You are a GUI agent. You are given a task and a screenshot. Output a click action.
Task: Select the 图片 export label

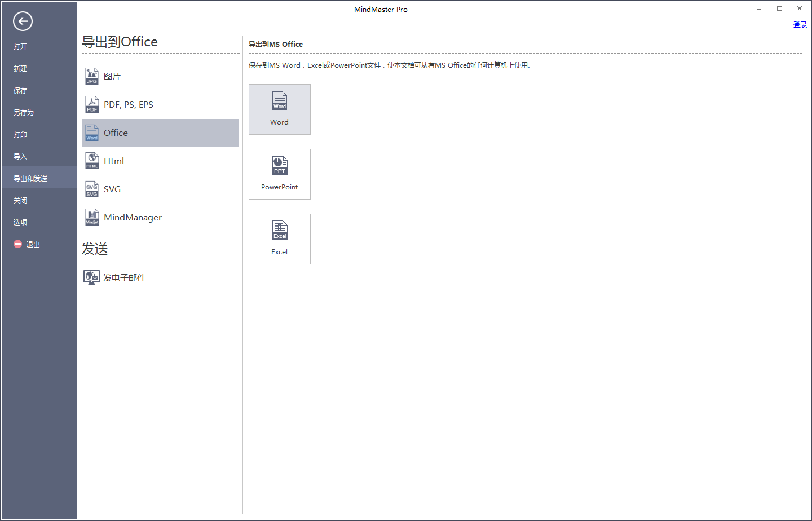pos(112,77)
